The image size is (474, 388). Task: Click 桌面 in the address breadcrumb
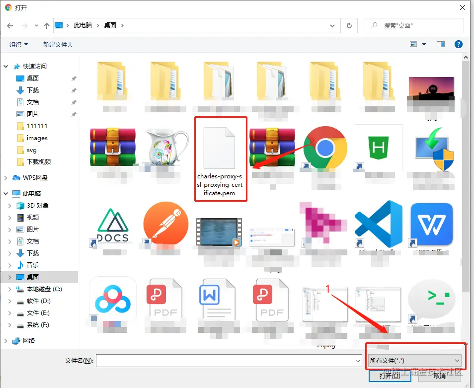tap(110, 25)
